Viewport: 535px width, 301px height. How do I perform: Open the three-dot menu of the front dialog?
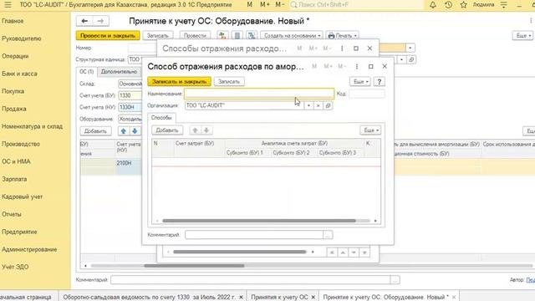357,67
